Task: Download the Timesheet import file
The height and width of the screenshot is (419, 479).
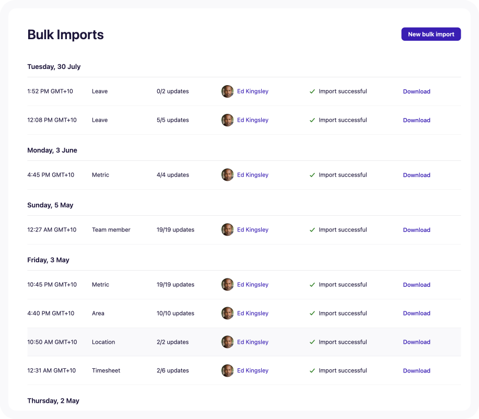Action: pyautogui.click(x=416, y=370)
